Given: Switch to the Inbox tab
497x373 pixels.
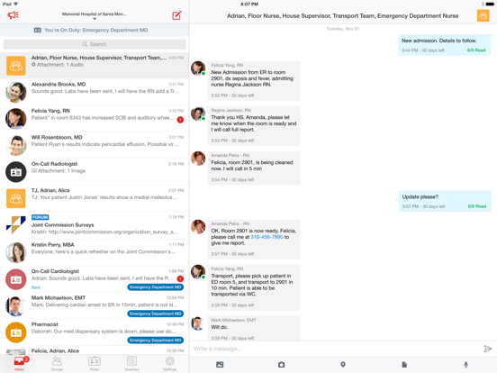Looking at the screenshot, I should click(x=19, y=363).
